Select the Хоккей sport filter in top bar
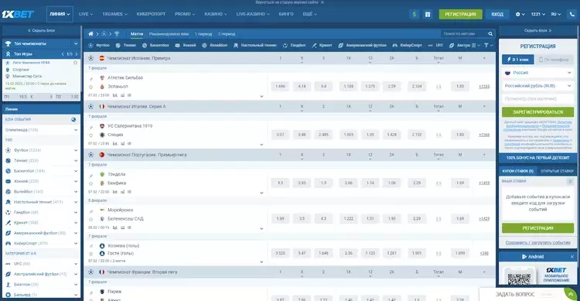The width and height of the screenshot is (580, 301). tap(186, 45)
